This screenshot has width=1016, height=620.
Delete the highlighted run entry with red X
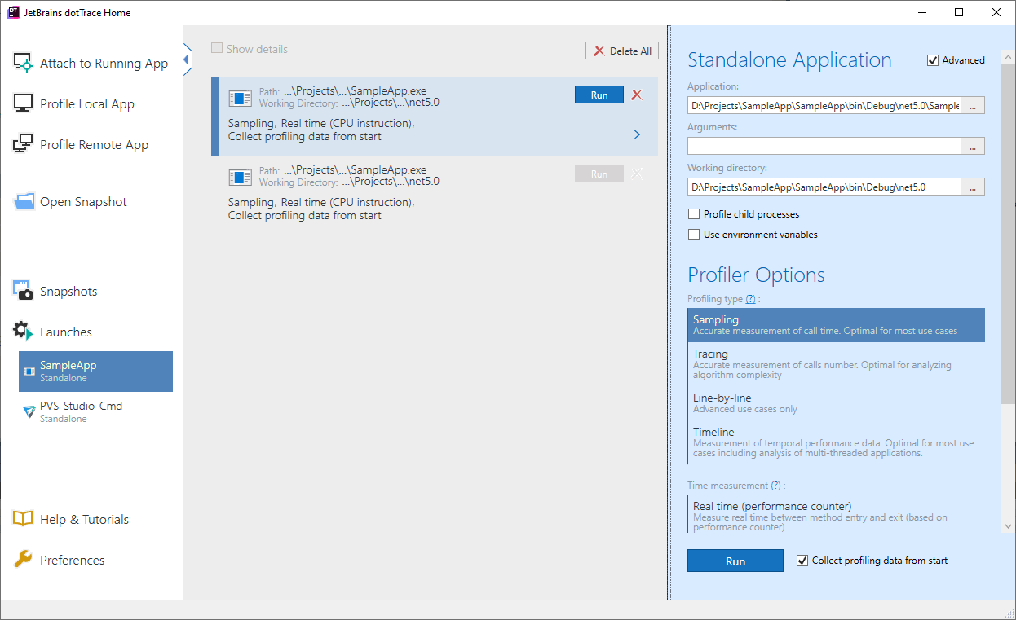click(637, 95)
